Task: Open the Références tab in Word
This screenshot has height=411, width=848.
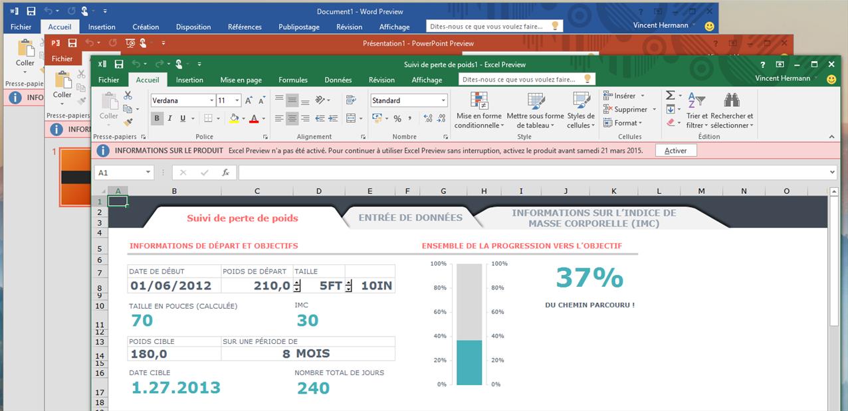Action: pos(245,27)
